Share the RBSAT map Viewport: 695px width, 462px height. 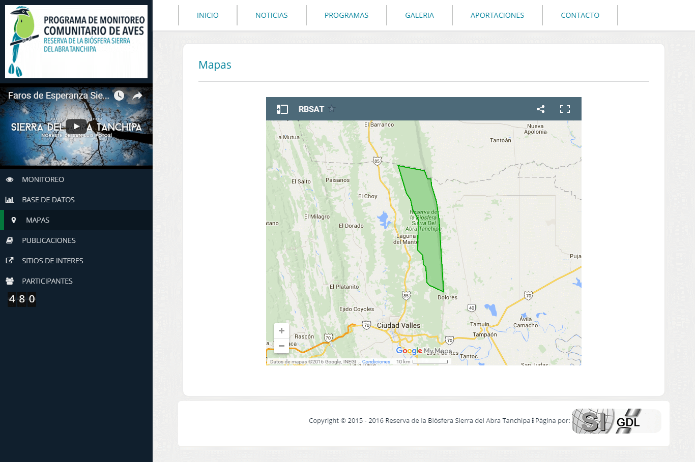[540, 109]
